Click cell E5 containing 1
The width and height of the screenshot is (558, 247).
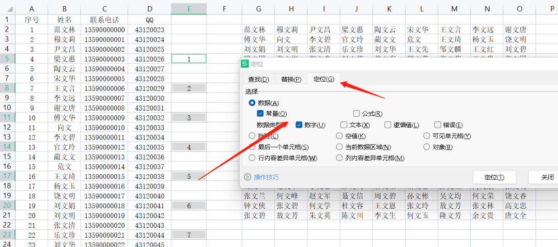tap(189, 59)
